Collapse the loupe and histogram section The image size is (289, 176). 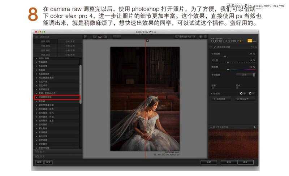click(x=211, y=127)
